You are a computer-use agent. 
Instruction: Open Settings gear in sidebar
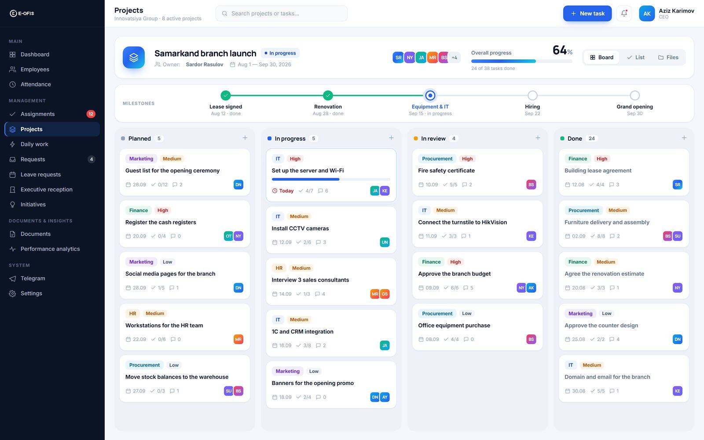point(13,293)
